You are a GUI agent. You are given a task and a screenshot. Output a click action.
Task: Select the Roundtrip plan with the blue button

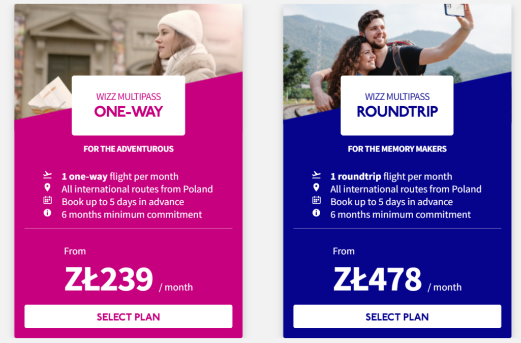[397, 317]
